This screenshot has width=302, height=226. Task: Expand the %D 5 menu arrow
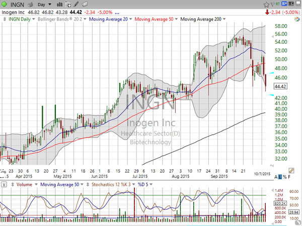[x=151, y=184]
